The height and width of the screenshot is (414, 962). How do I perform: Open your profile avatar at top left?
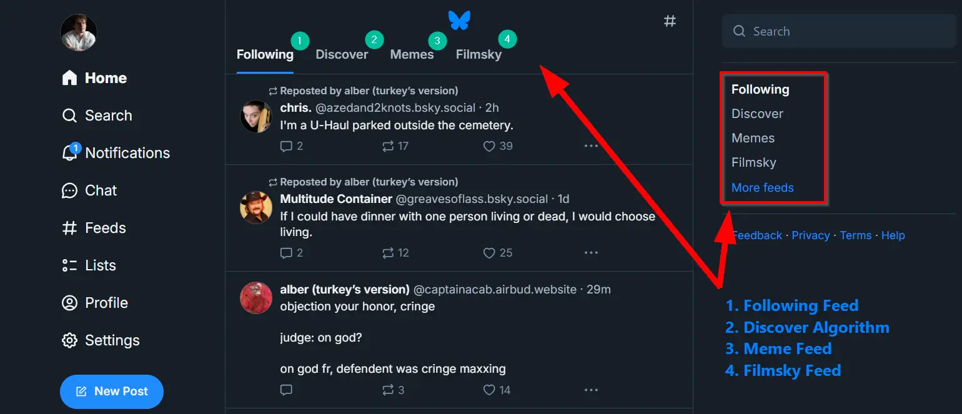pos(79,32)
